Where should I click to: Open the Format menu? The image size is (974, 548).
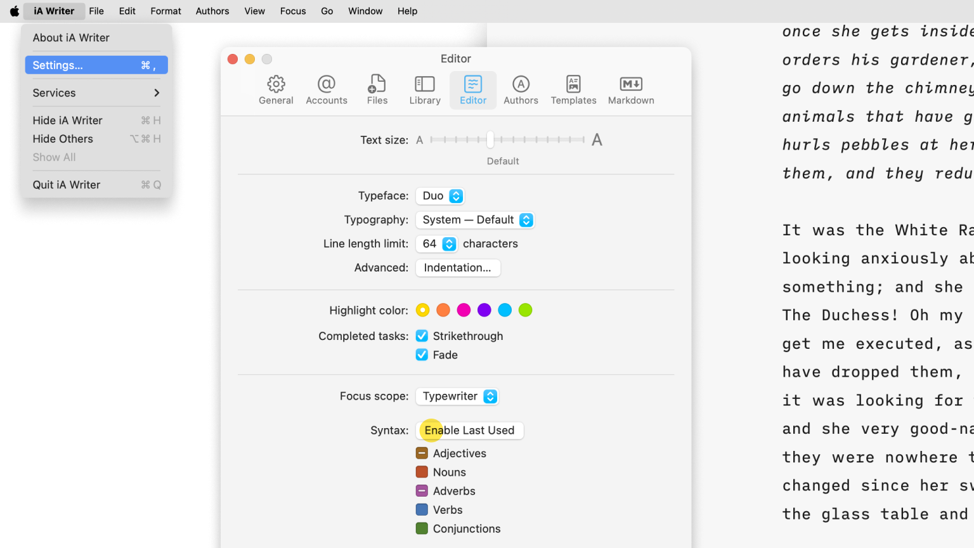pos(165,11)
